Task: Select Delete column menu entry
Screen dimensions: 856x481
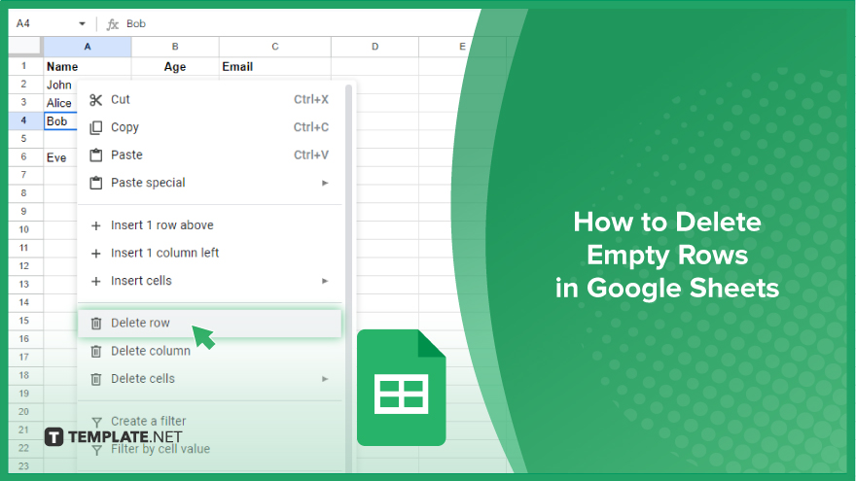Action: point(210,351)
